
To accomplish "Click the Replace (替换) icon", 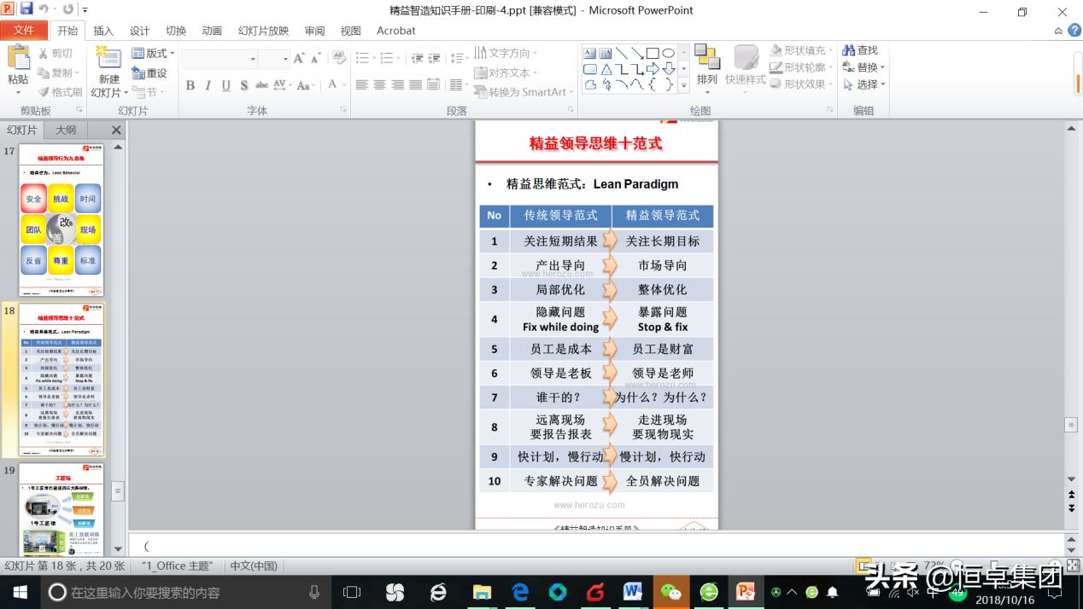I will [863, 67].
